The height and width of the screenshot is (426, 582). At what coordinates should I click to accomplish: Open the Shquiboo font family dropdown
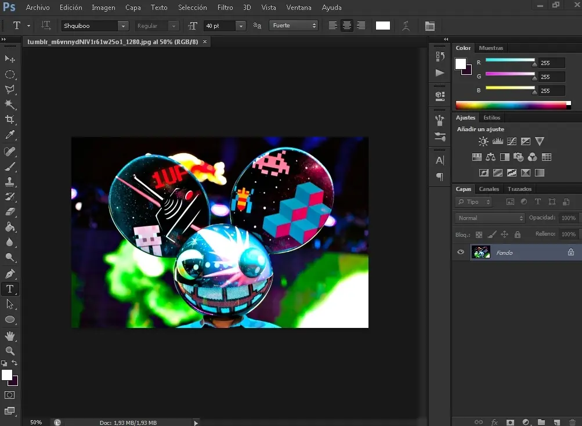coord(122,26)
